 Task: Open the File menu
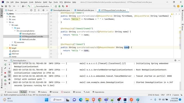coord(8,2)
